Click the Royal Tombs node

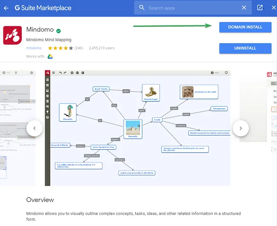(x=101, y=89)
